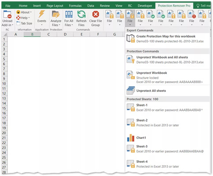213x176 pixels.
Task: Open the Page Layout ribbon tab
Action: 55,6
